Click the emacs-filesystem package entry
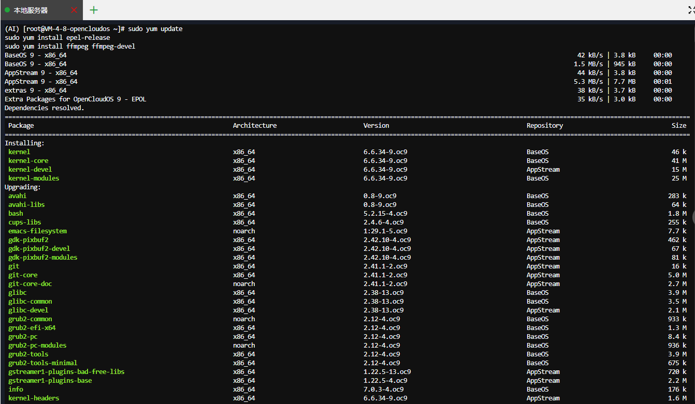The width and height of the screenshot is (695, 404). point(37,231)
